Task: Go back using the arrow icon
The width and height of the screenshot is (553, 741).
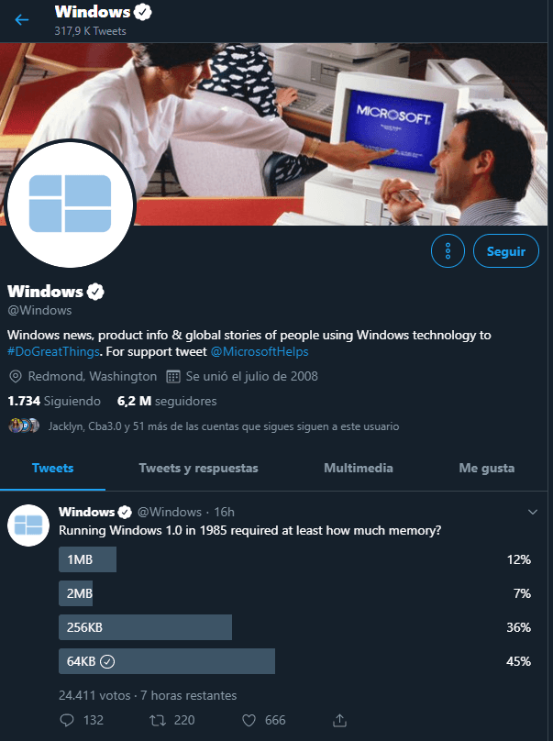Action: [x=22, y=20]
